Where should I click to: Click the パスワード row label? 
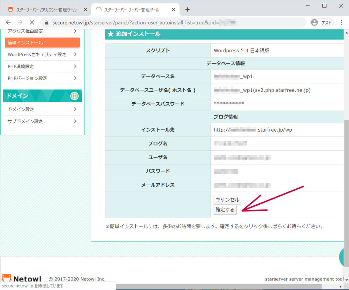[158, 171]
